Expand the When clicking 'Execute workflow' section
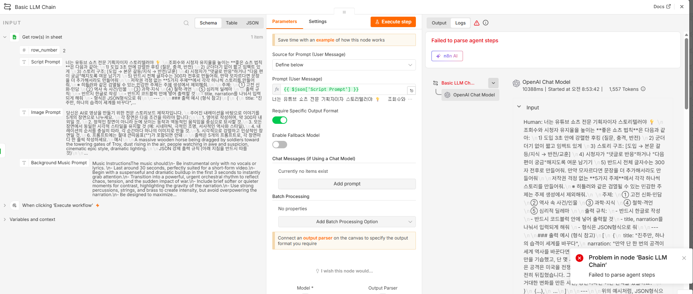The width and height of the screenshot is (693, 294). tap(5, 205)
